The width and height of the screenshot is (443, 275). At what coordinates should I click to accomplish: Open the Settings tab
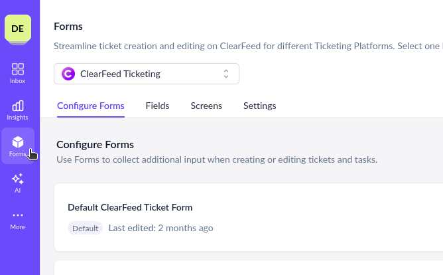click(260, 106)
